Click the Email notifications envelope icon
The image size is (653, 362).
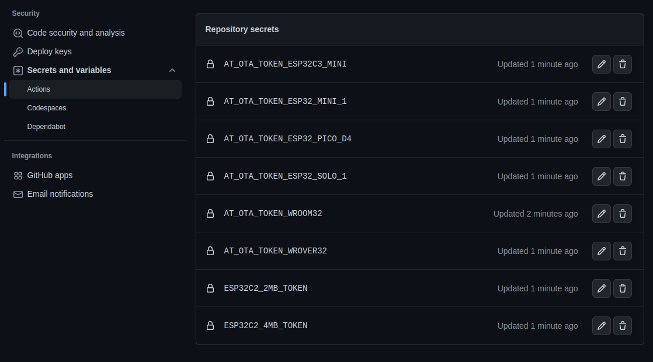[x=18, y=193]
